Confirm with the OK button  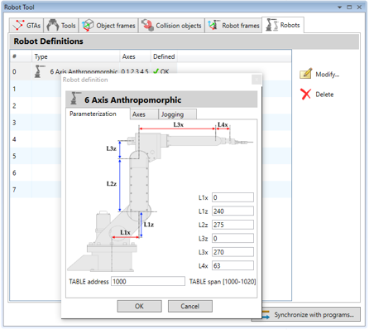point(139,306)
